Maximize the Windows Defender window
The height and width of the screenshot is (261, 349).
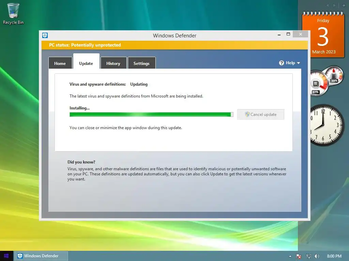[288, 34]
